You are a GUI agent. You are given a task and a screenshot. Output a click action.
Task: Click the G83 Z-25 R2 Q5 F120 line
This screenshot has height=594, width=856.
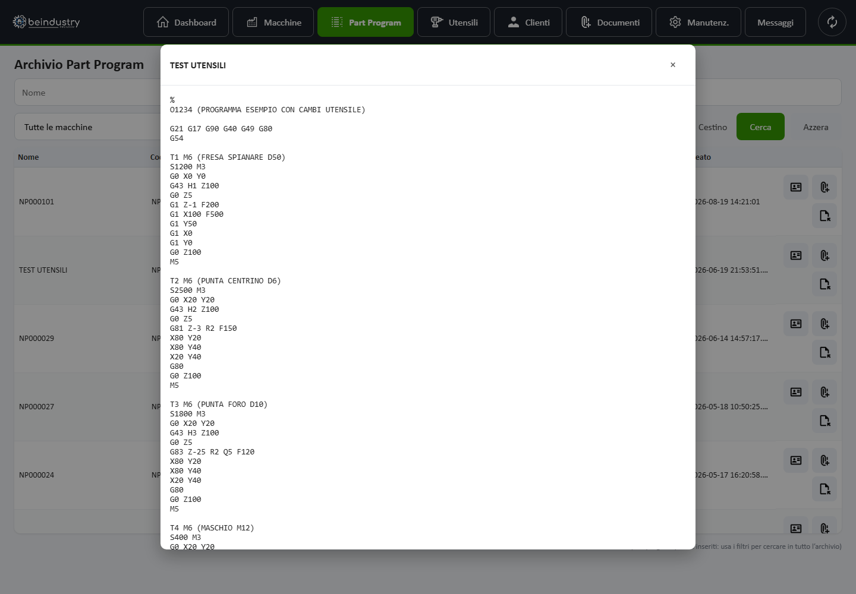pos(212,451)
